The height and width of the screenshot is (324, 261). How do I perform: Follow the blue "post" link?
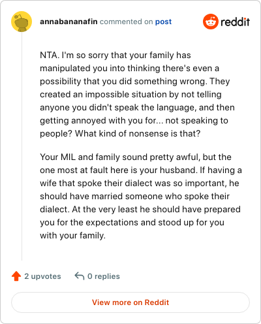(x=163, y=22)
